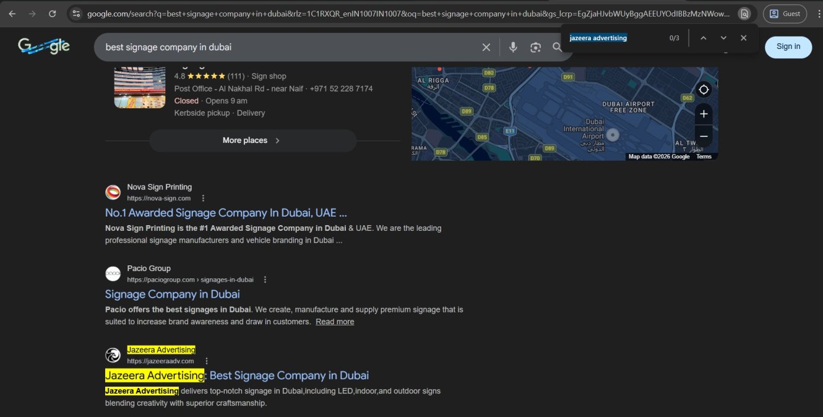The width and height of the screenshot is (823, 417).
Task: Zoom in on the map
Action: [704, 114]
